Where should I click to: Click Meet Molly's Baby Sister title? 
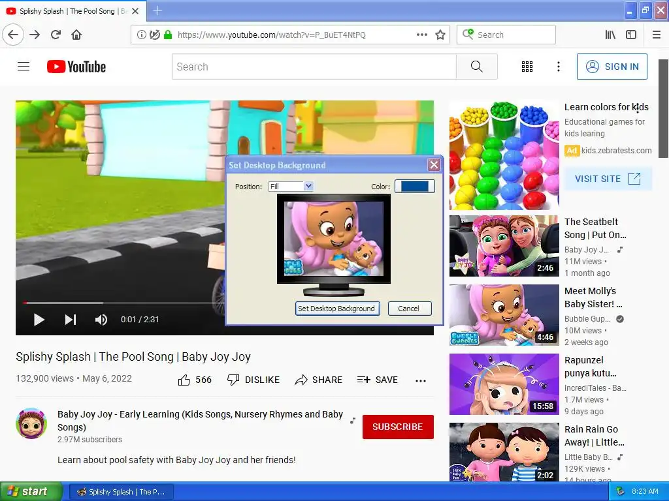(x=593, y=297)
